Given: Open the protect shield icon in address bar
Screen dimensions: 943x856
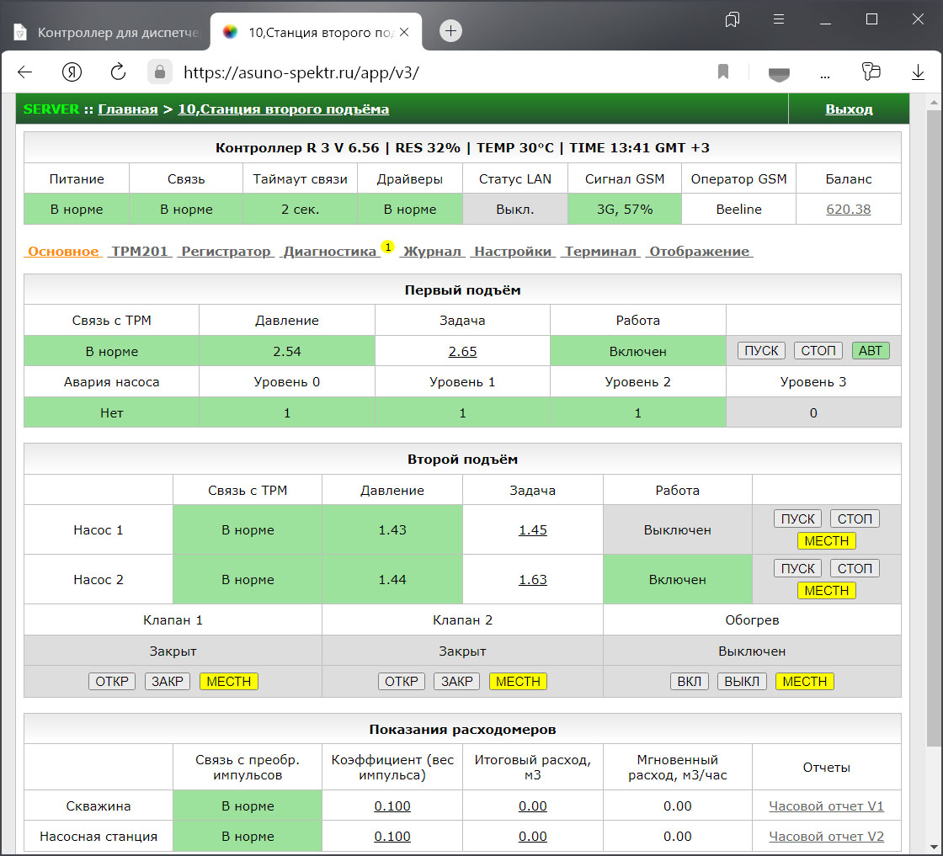Looking at the screenshot, I should 779,75.
